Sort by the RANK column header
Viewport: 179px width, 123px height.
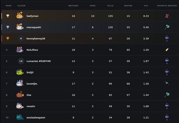coord(9,6)
